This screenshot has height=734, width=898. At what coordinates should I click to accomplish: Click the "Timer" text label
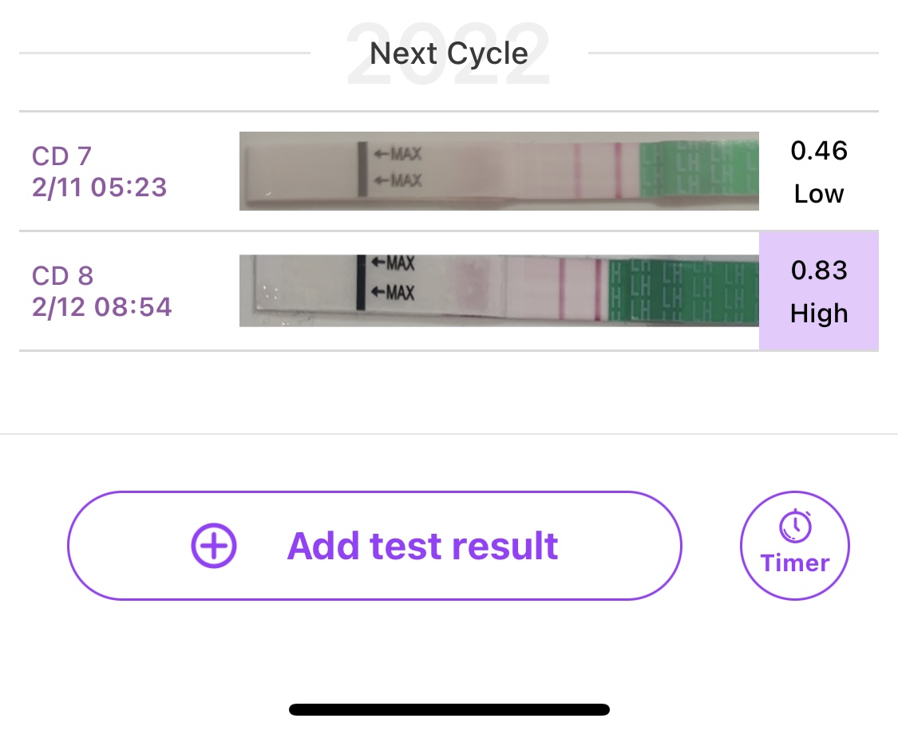click(795, 563)
